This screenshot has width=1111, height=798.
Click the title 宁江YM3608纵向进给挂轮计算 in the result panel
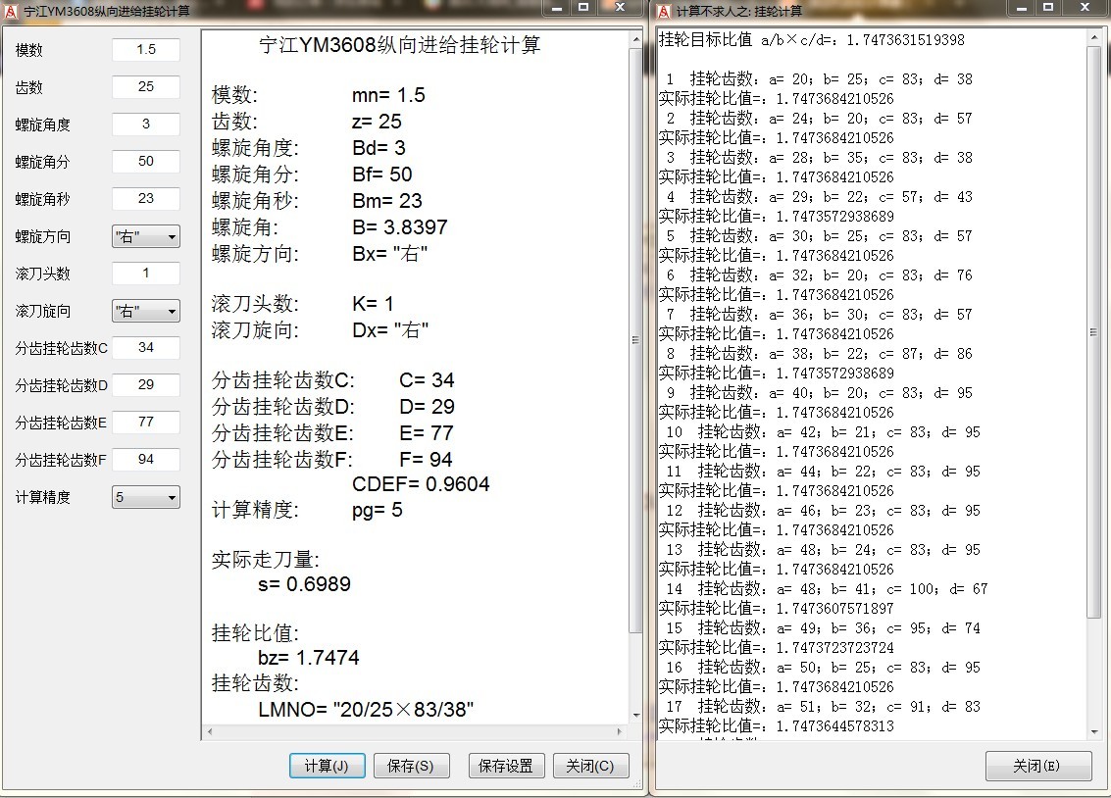click(x=400, y=45)
